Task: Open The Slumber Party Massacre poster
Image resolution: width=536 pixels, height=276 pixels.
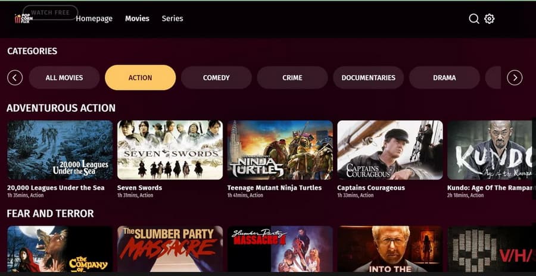Action: click(170, 249)
